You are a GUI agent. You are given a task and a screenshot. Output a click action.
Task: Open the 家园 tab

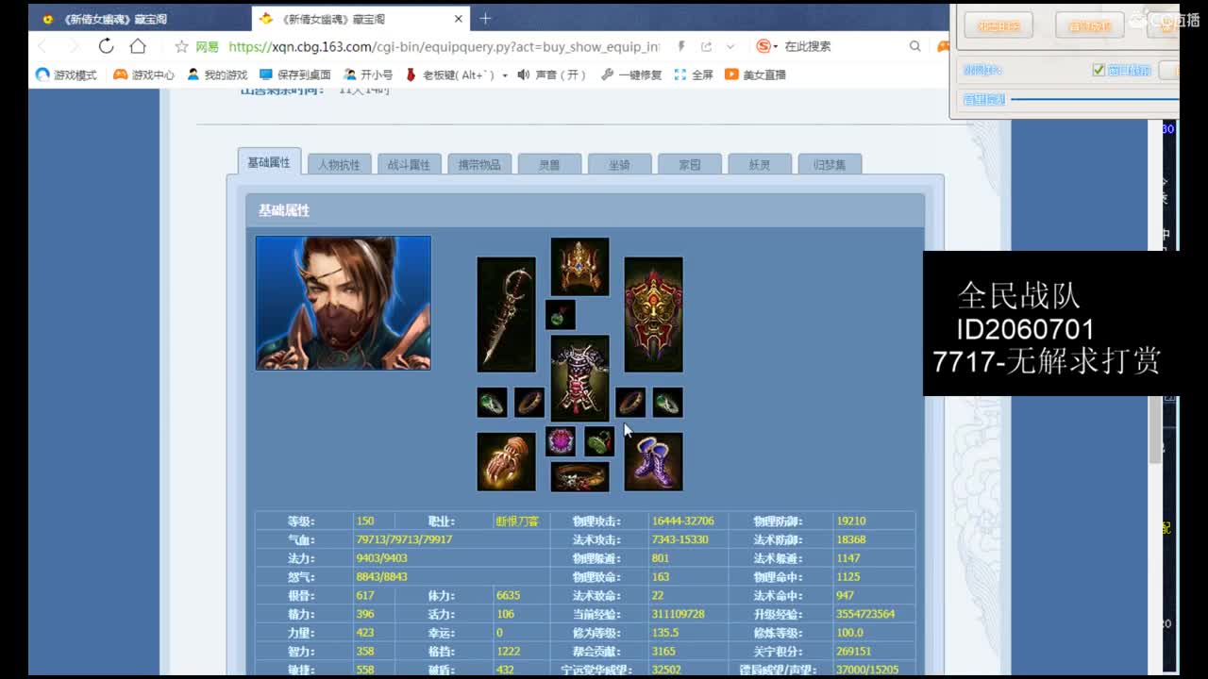[x=690, y=164]
